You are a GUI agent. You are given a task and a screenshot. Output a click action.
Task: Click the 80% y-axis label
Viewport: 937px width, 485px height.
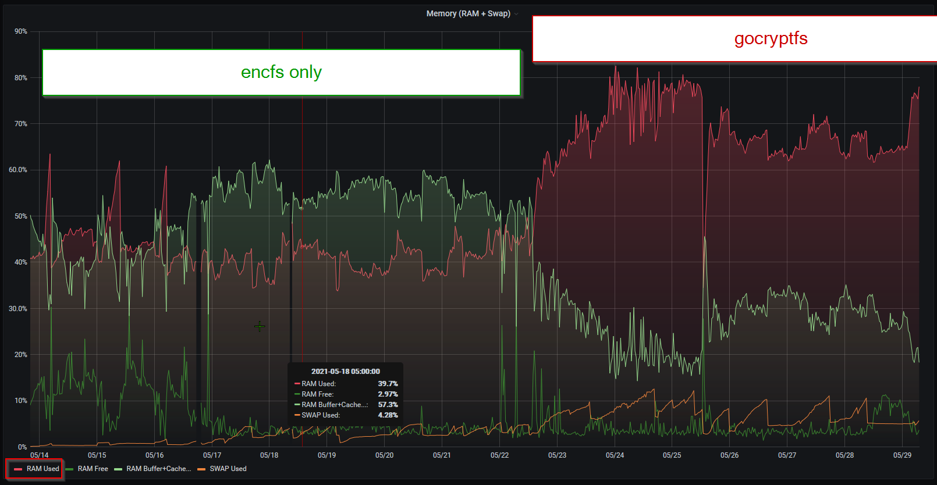pyautogui.click(x=21, y=78)
